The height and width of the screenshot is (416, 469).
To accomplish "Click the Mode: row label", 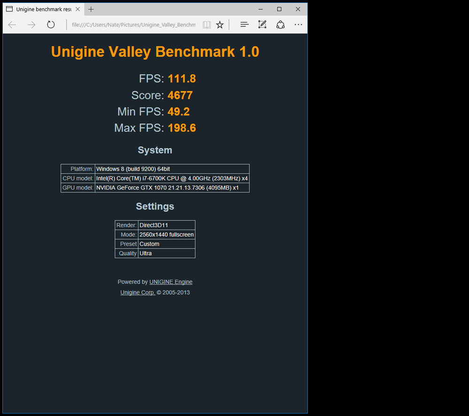I will 129,235.
